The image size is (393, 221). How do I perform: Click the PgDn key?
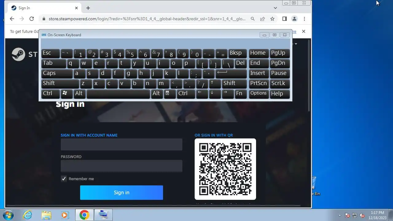click(280, 63)
